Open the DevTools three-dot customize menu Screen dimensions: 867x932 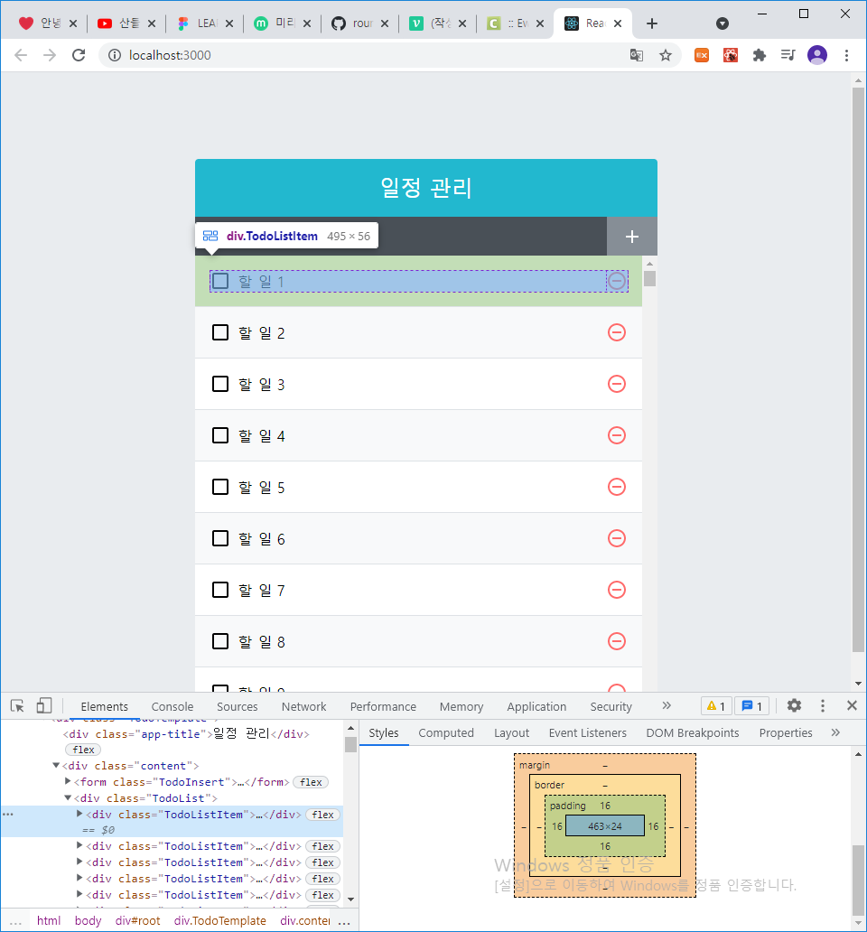point(823,705)
